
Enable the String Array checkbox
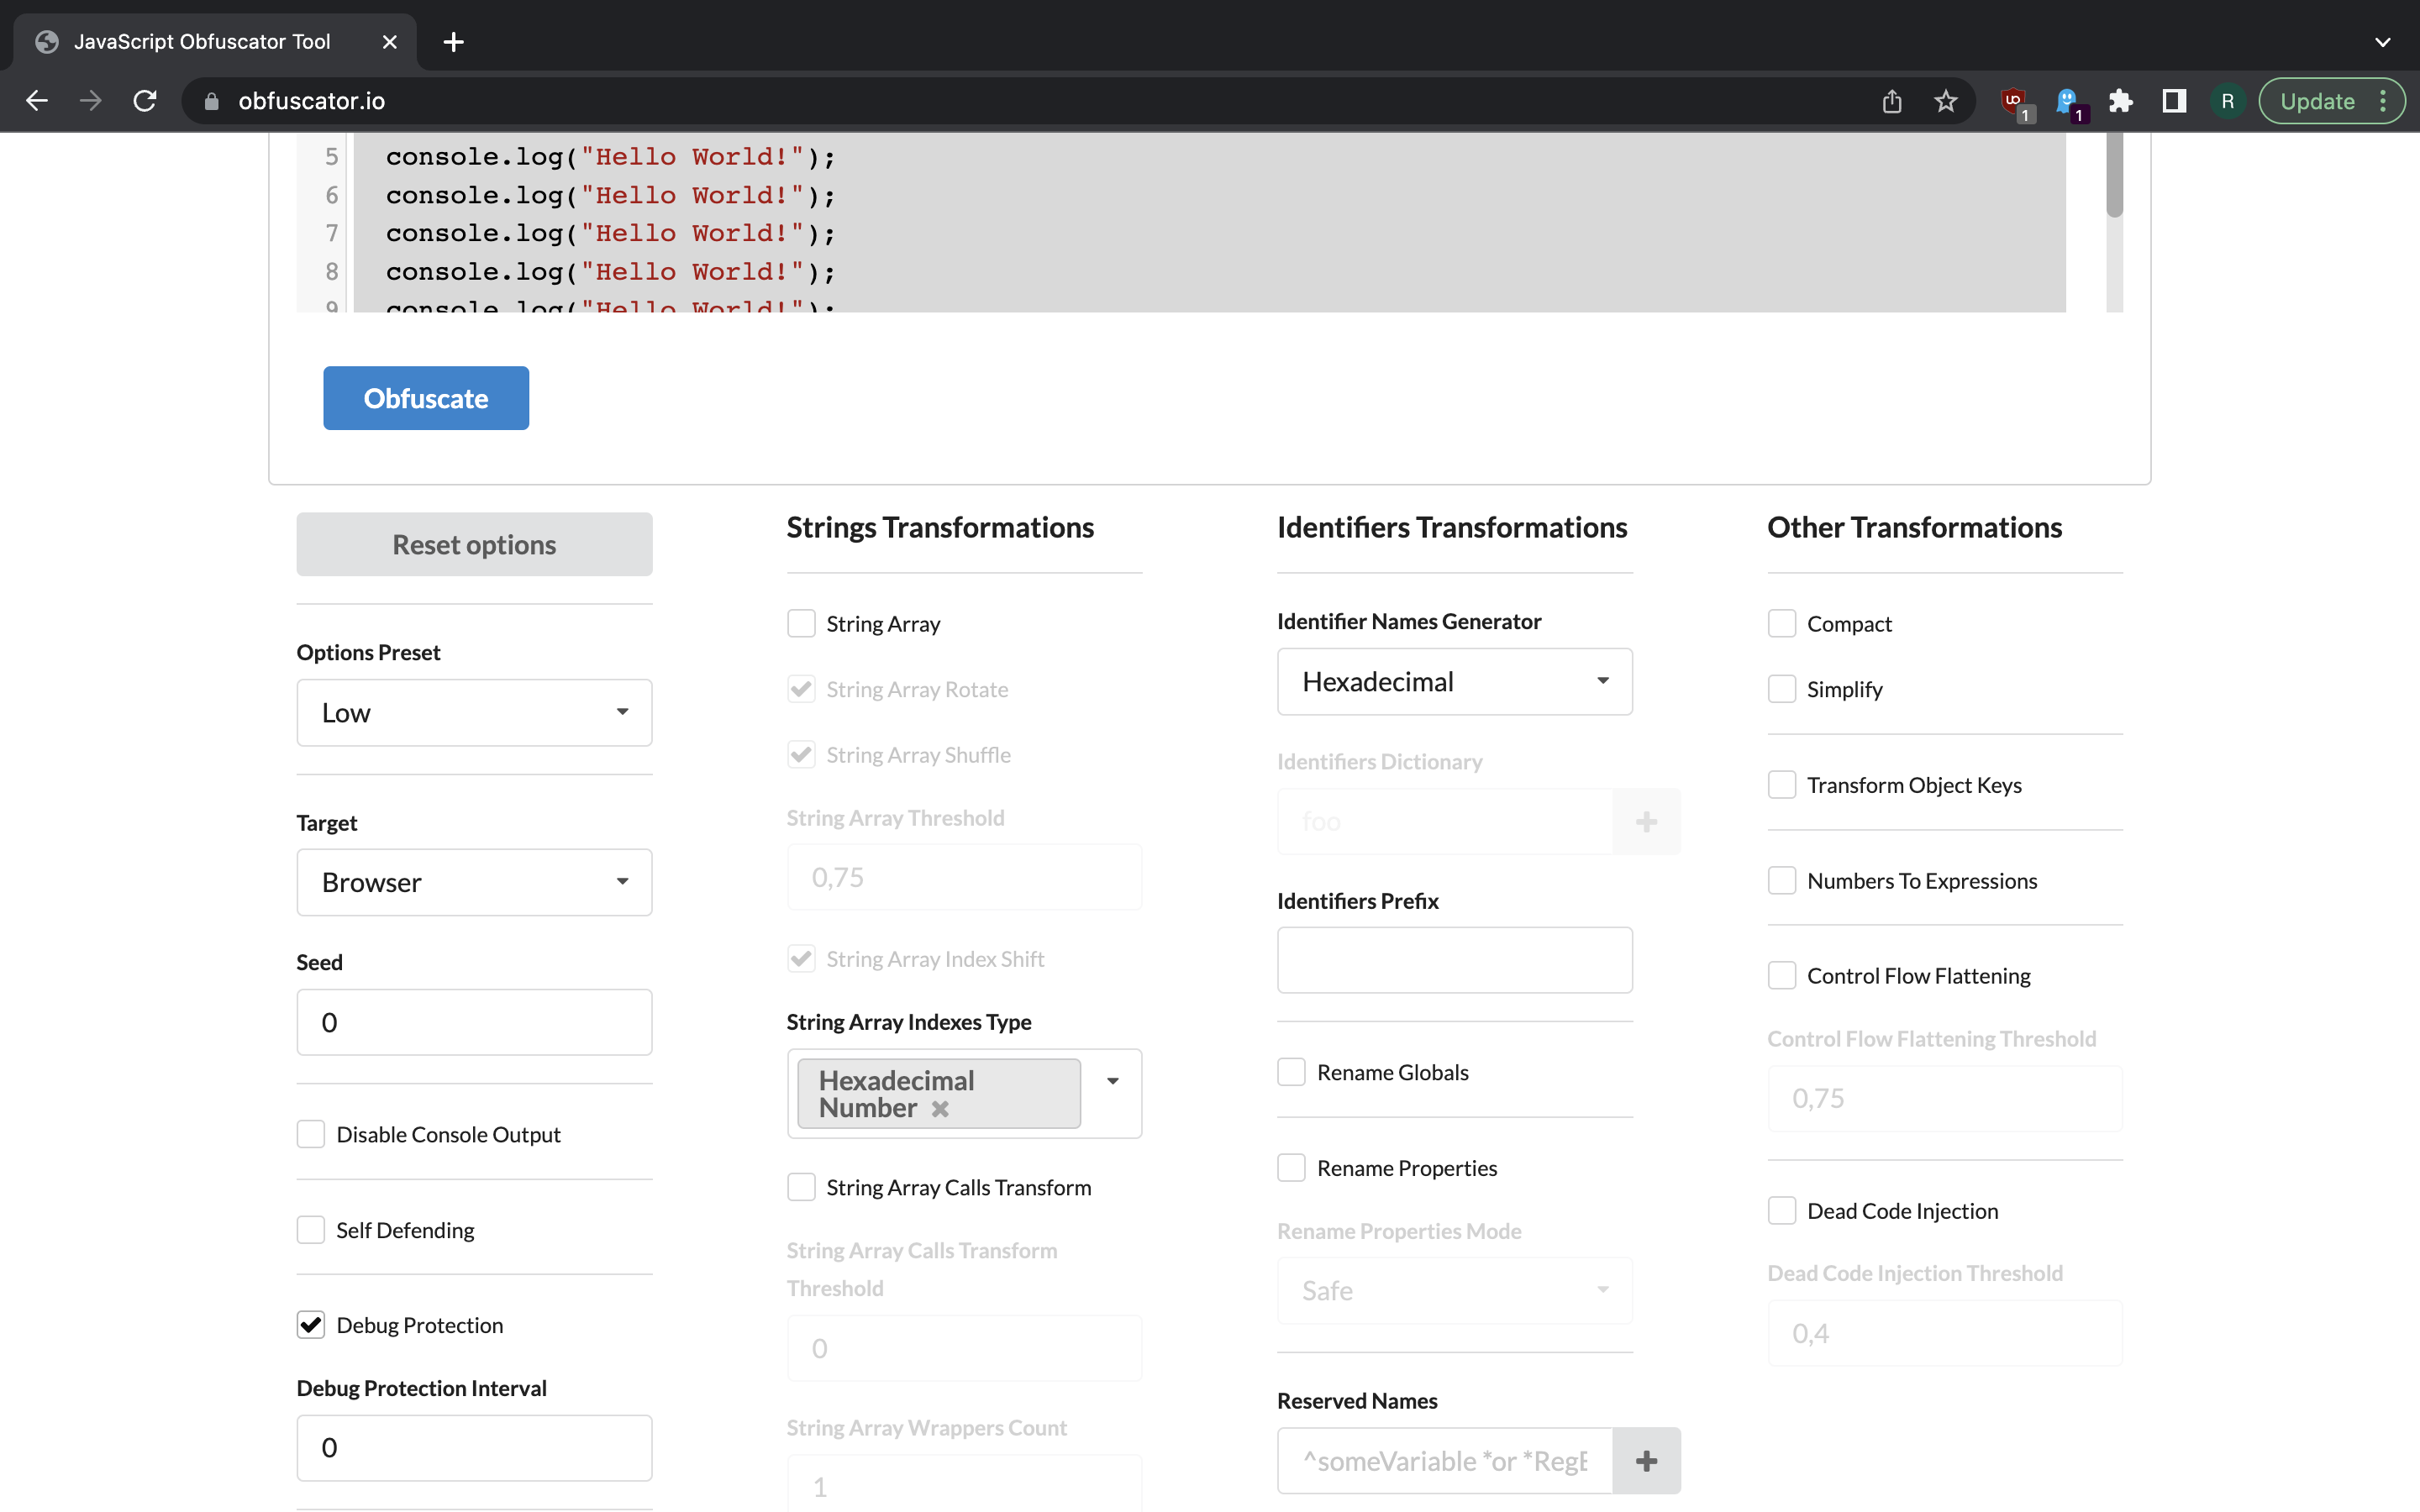point(801,624)
